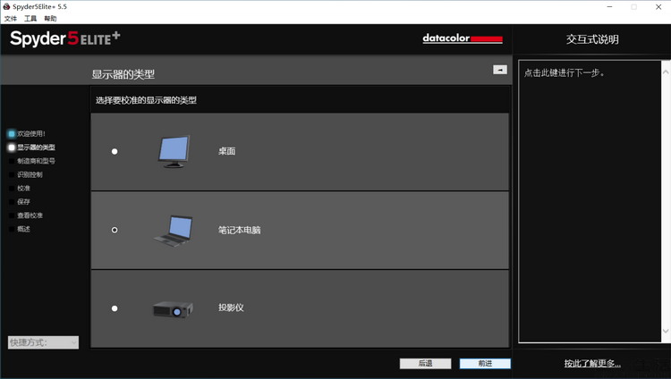The image size is (671, 379).
Task: Open the 文件 menu
Action: pyautogui.click(x=10, y=19)
